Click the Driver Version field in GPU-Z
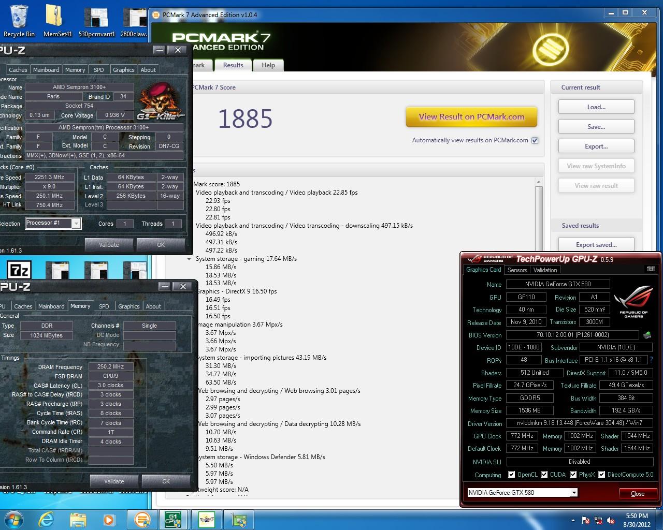The image size is (663, 530). pyautogui.click(x=579, y=423)
